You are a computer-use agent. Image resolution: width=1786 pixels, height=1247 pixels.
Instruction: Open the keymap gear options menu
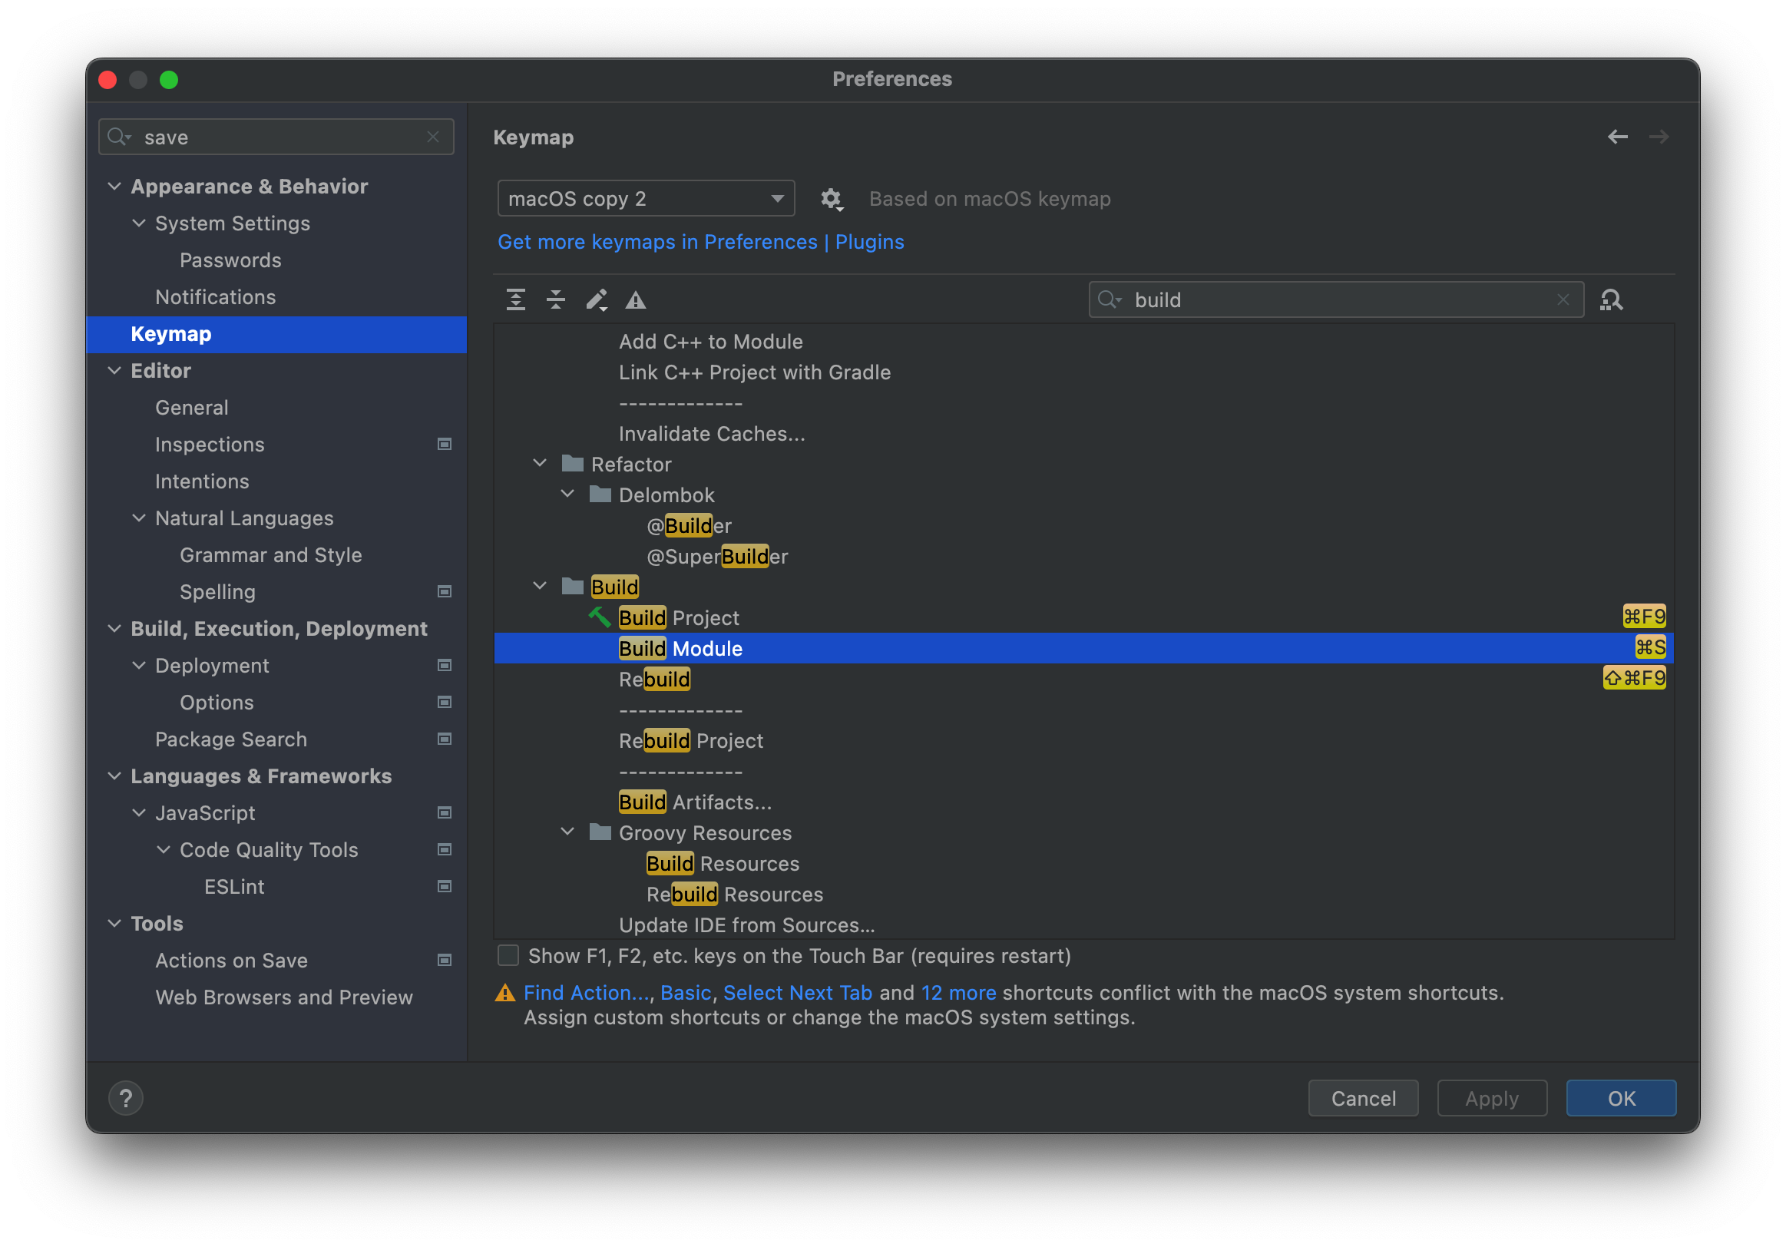(x=831, y=199)
